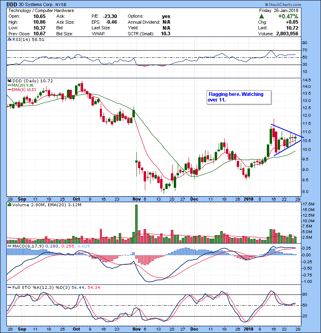Click the Low value 10.37
Screen dimensions: 321x333
(x=39, y=28)
